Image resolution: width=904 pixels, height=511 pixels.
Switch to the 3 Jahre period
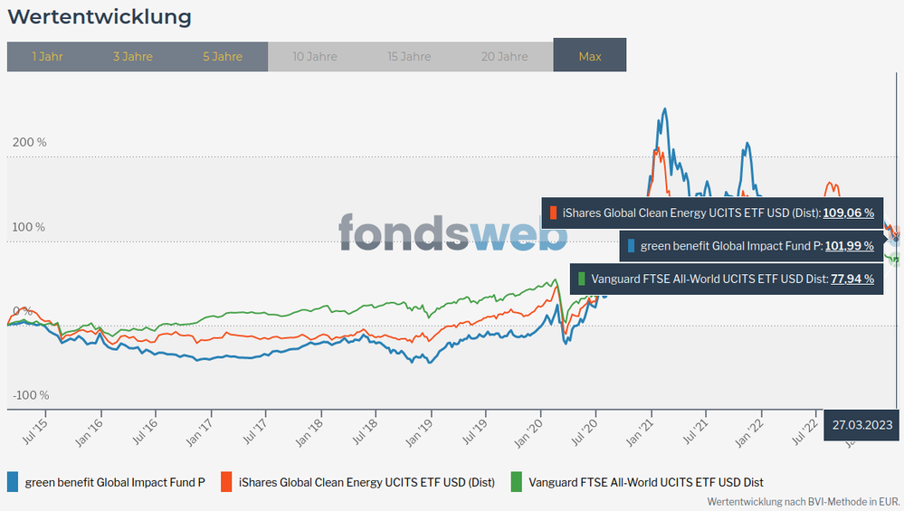[x=133, y=56]
